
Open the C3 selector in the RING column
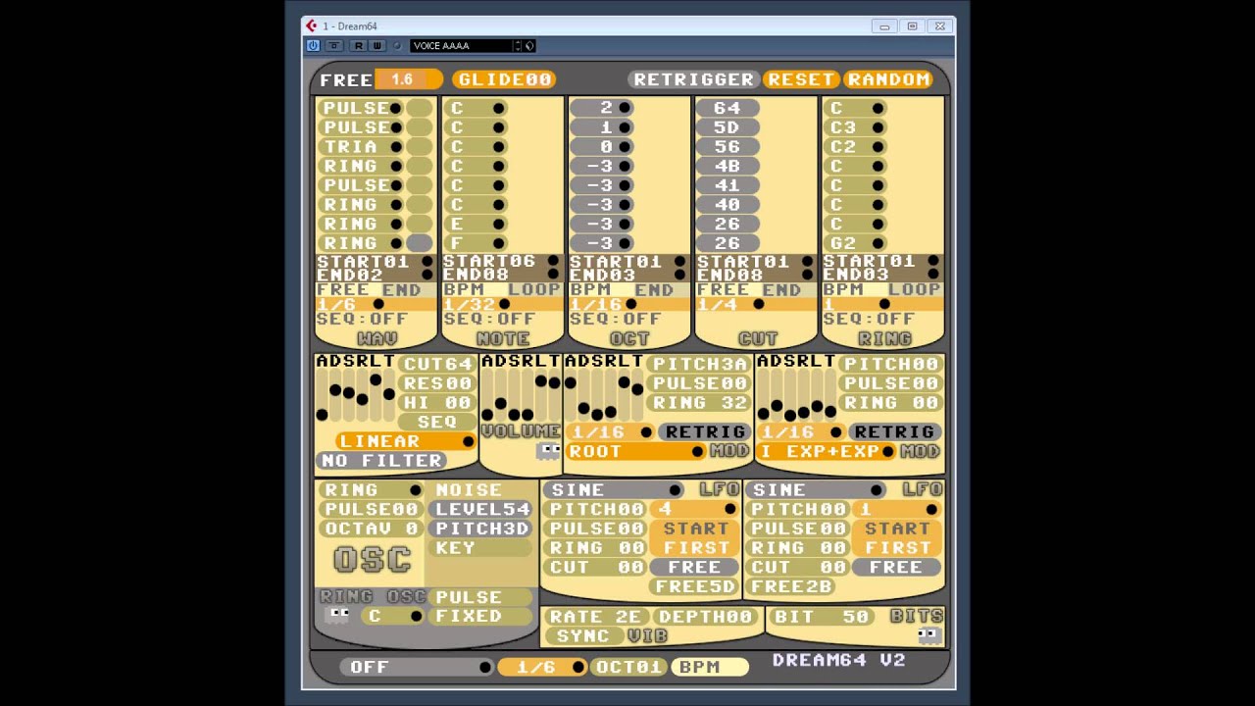click(855, 127)
